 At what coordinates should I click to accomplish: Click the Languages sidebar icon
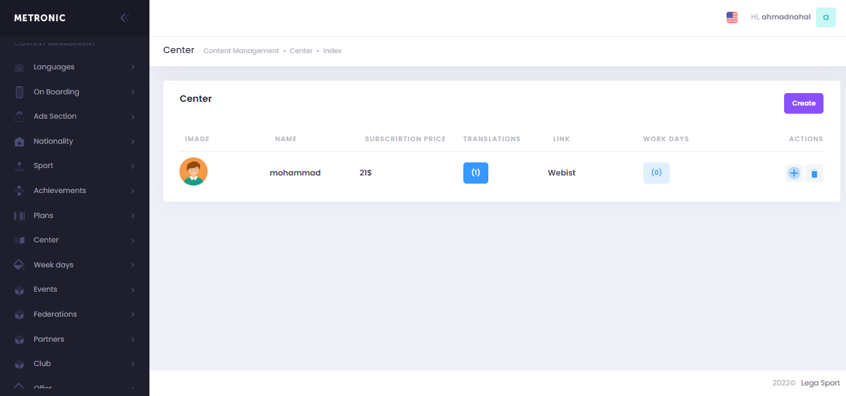19,67
